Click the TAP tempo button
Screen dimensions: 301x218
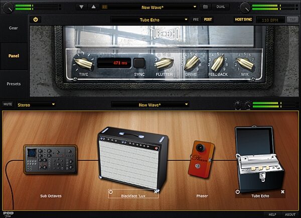(292, 20)
